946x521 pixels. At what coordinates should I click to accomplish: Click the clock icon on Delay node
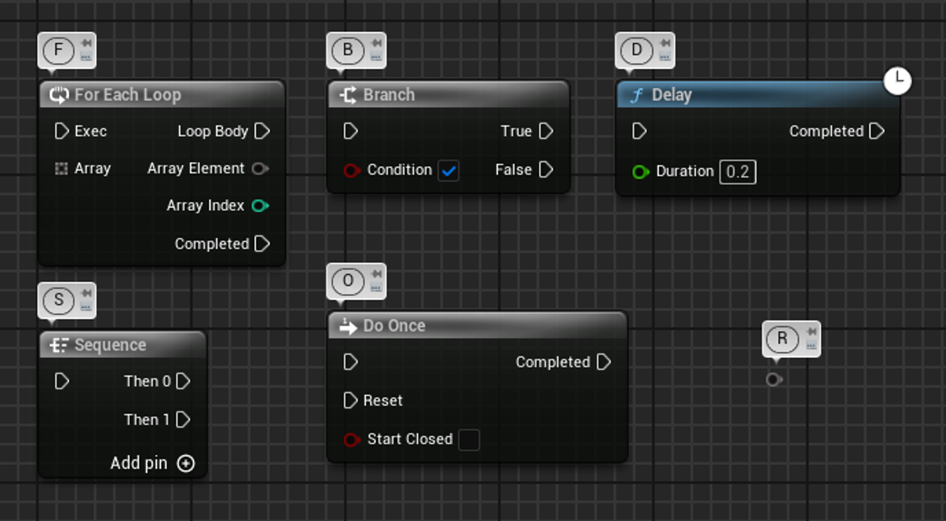click(x=897, y=81)
